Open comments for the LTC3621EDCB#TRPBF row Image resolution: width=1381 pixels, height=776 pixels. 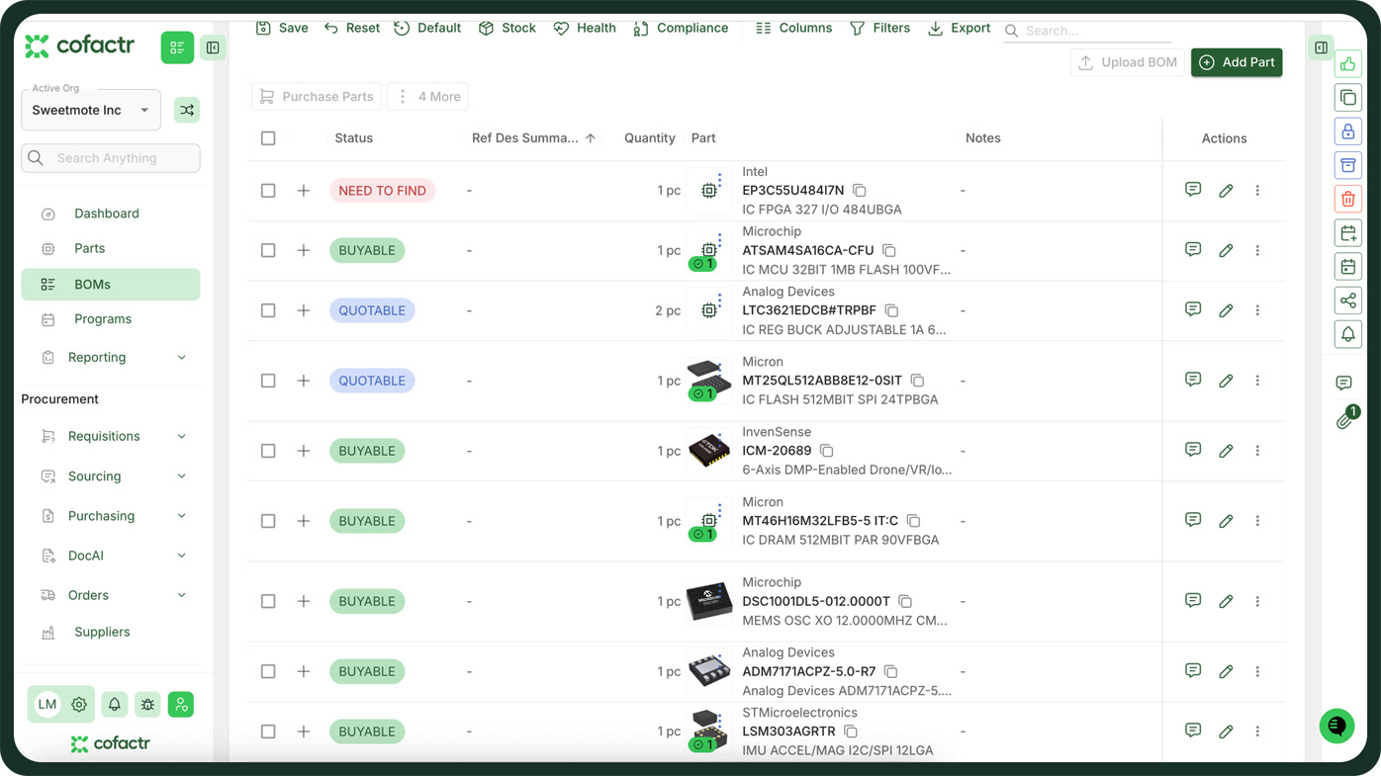tap(1193, 309)
